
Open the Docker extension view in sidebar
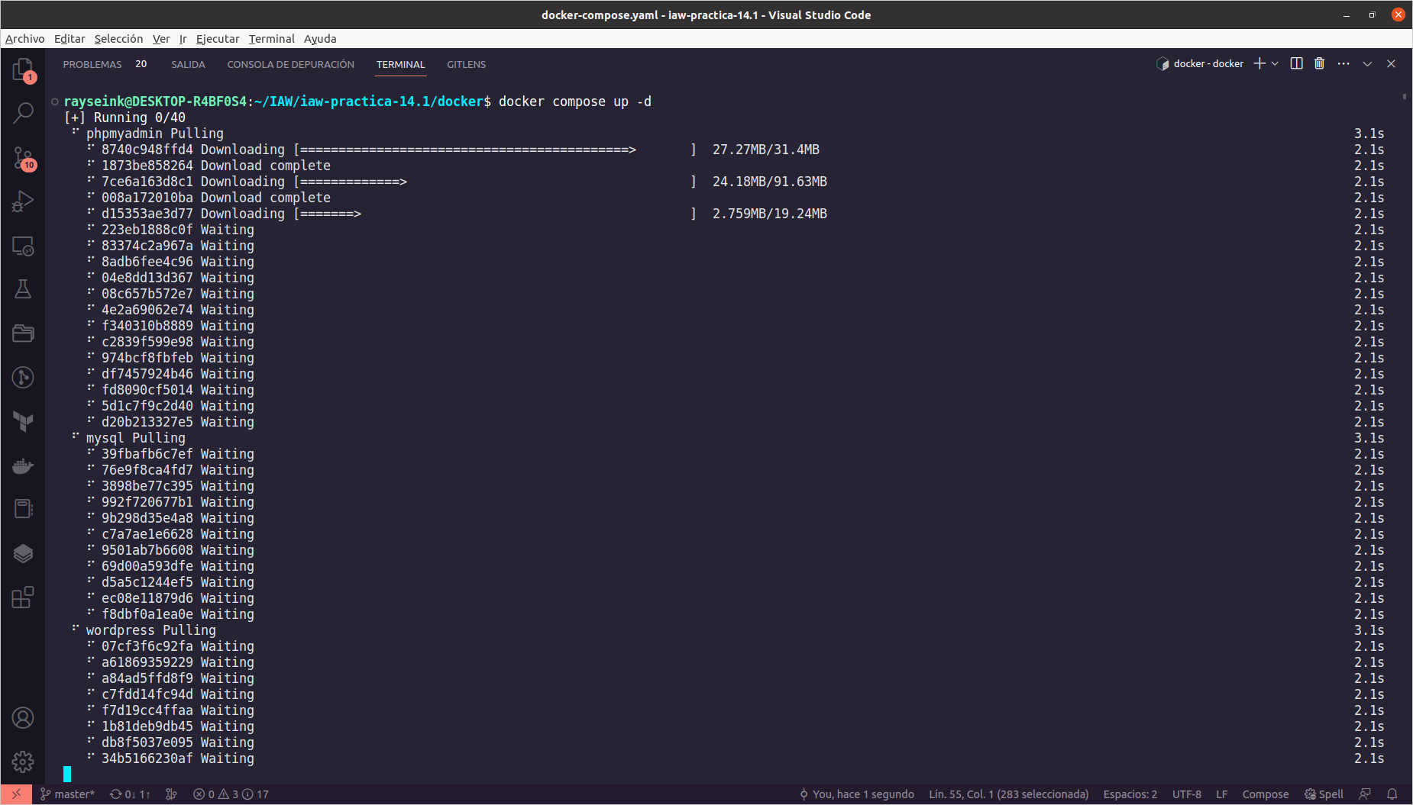click(23, 465)
